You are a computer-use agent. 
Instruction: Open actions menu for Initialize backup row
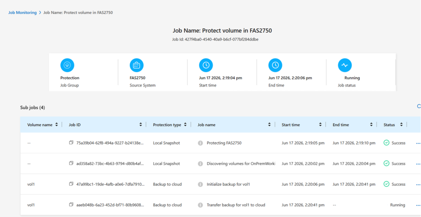tap(418, 185)
